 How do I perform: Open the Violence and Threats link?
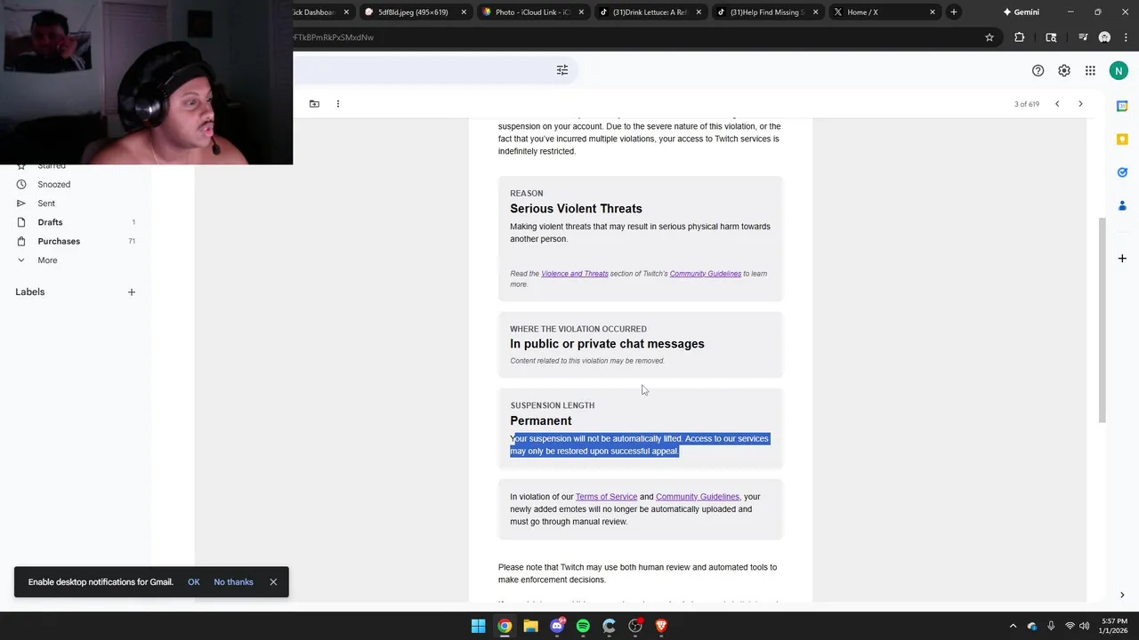pos(575,274)
